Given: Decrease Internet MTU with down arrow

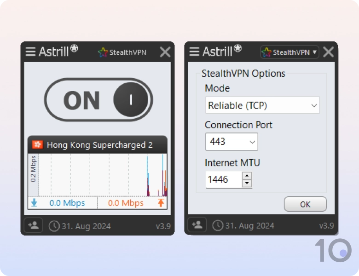Looking at the screenshot, I should tap(247, 183).
